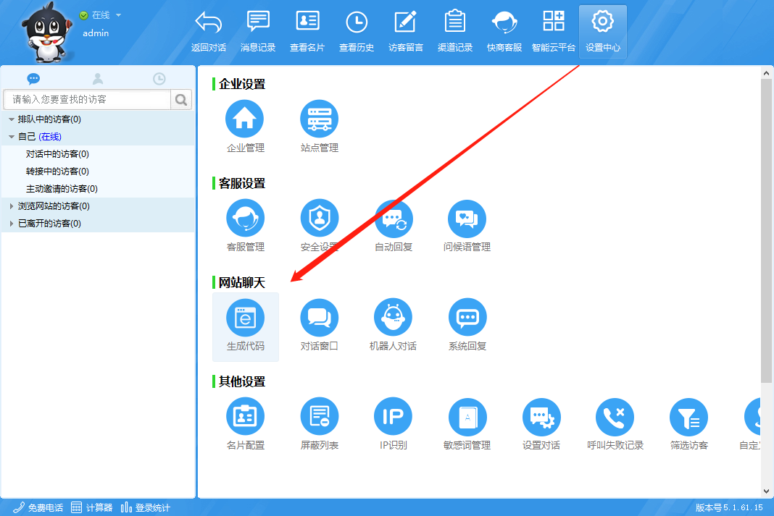Open 机器人对话 robot chat settings
The image size is (774, 516).
(x=393, y=318)
